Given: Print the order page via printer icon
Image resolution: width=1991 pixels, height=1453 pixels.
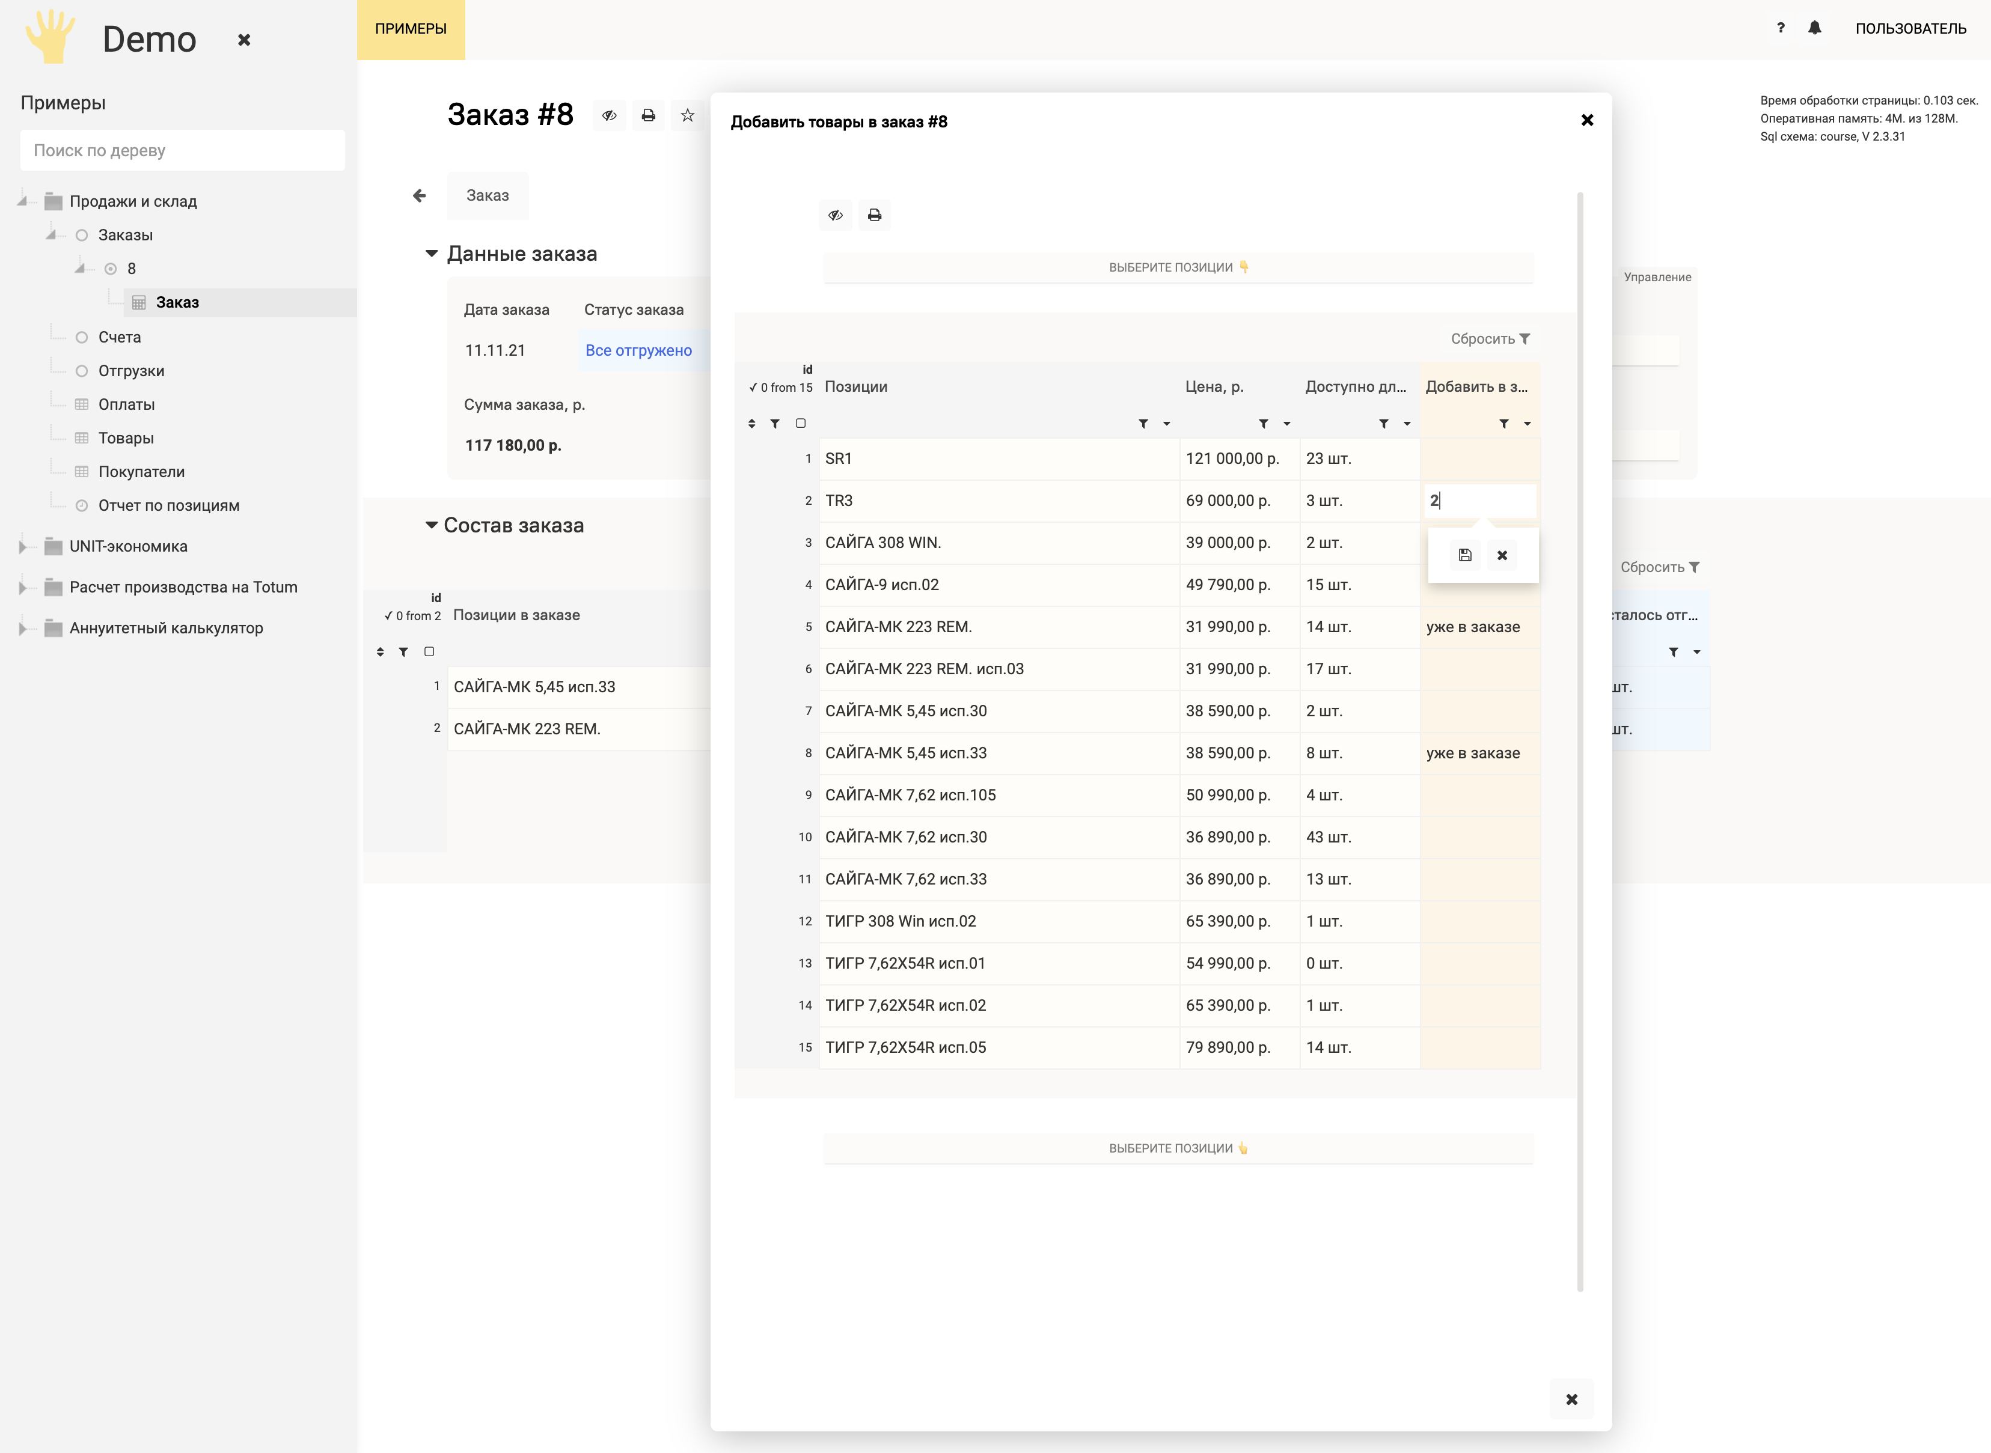Looking at the screenshot, I should (649, 115).
